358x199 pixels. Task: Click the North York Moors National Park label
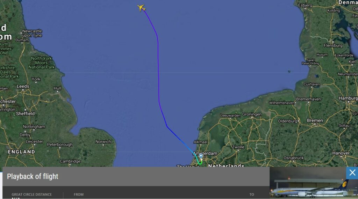(42, 63)
